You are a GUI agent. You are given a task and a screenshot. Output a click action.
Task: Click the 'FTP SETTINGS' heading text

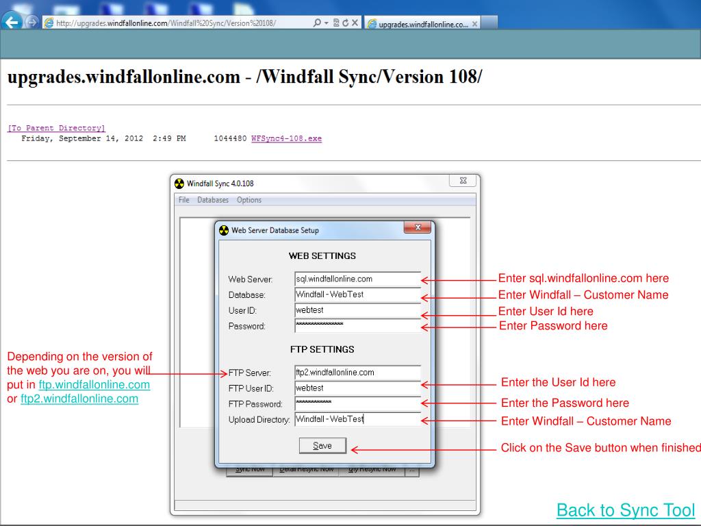322,349
